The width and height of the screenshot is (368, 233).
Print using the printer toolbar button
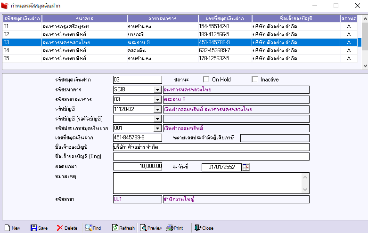point(174,228)
